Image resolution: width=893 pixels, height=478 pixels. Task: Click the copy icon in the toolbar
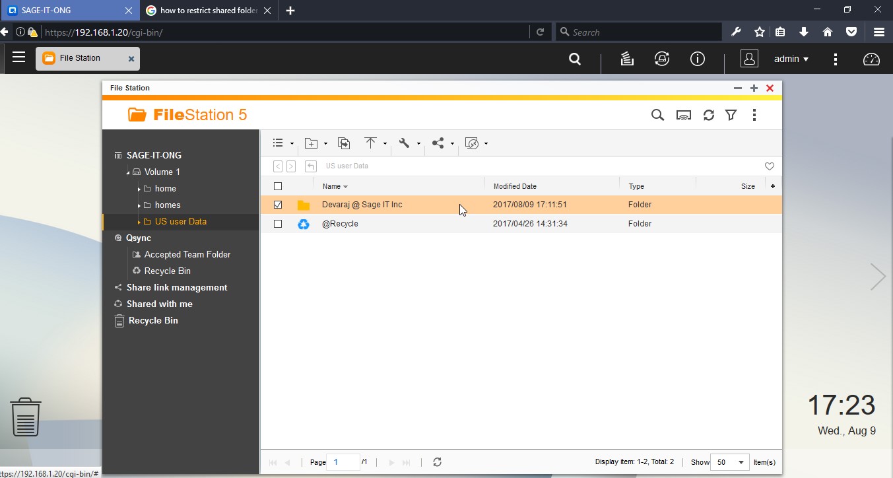coord(344,143)
